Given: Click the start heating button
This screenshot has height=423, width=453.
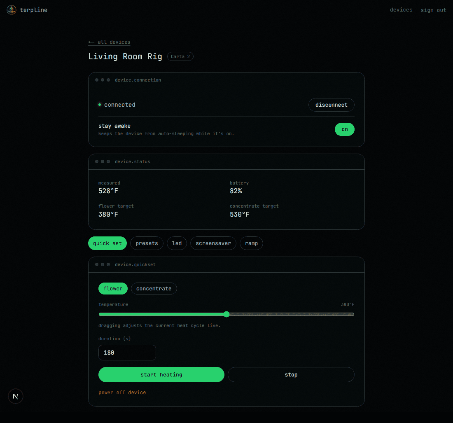Looking at the screenshot, I should 161,374.
